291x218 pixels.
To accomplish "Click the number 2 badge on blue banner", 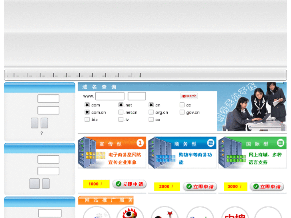I will (211, 143).
